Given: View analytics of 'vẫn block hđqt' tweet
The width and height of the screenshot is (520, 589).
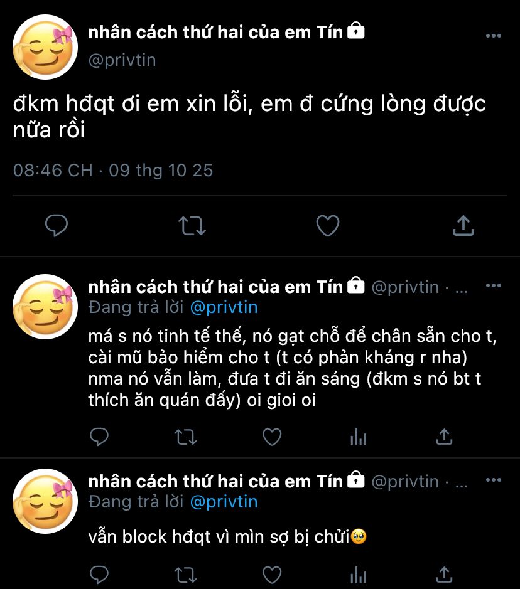Looking at the screenshot, I should [x=358, y=574].
